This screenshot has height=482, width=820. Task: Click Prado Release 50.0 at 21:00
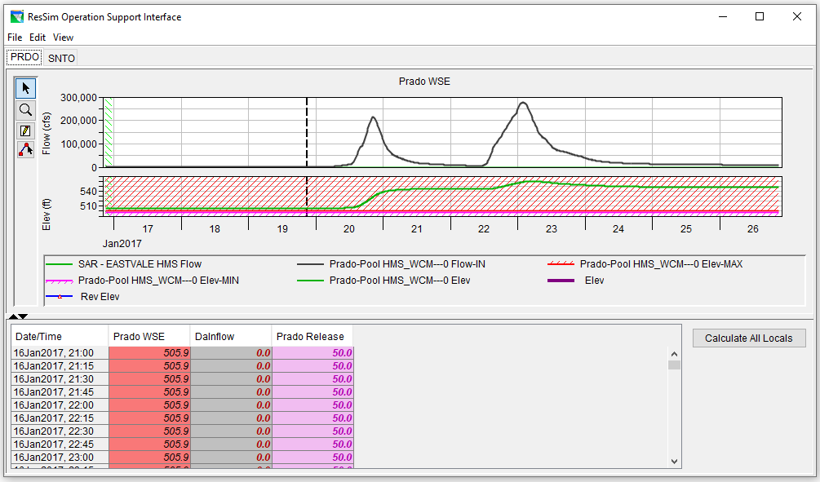[312, 353]
